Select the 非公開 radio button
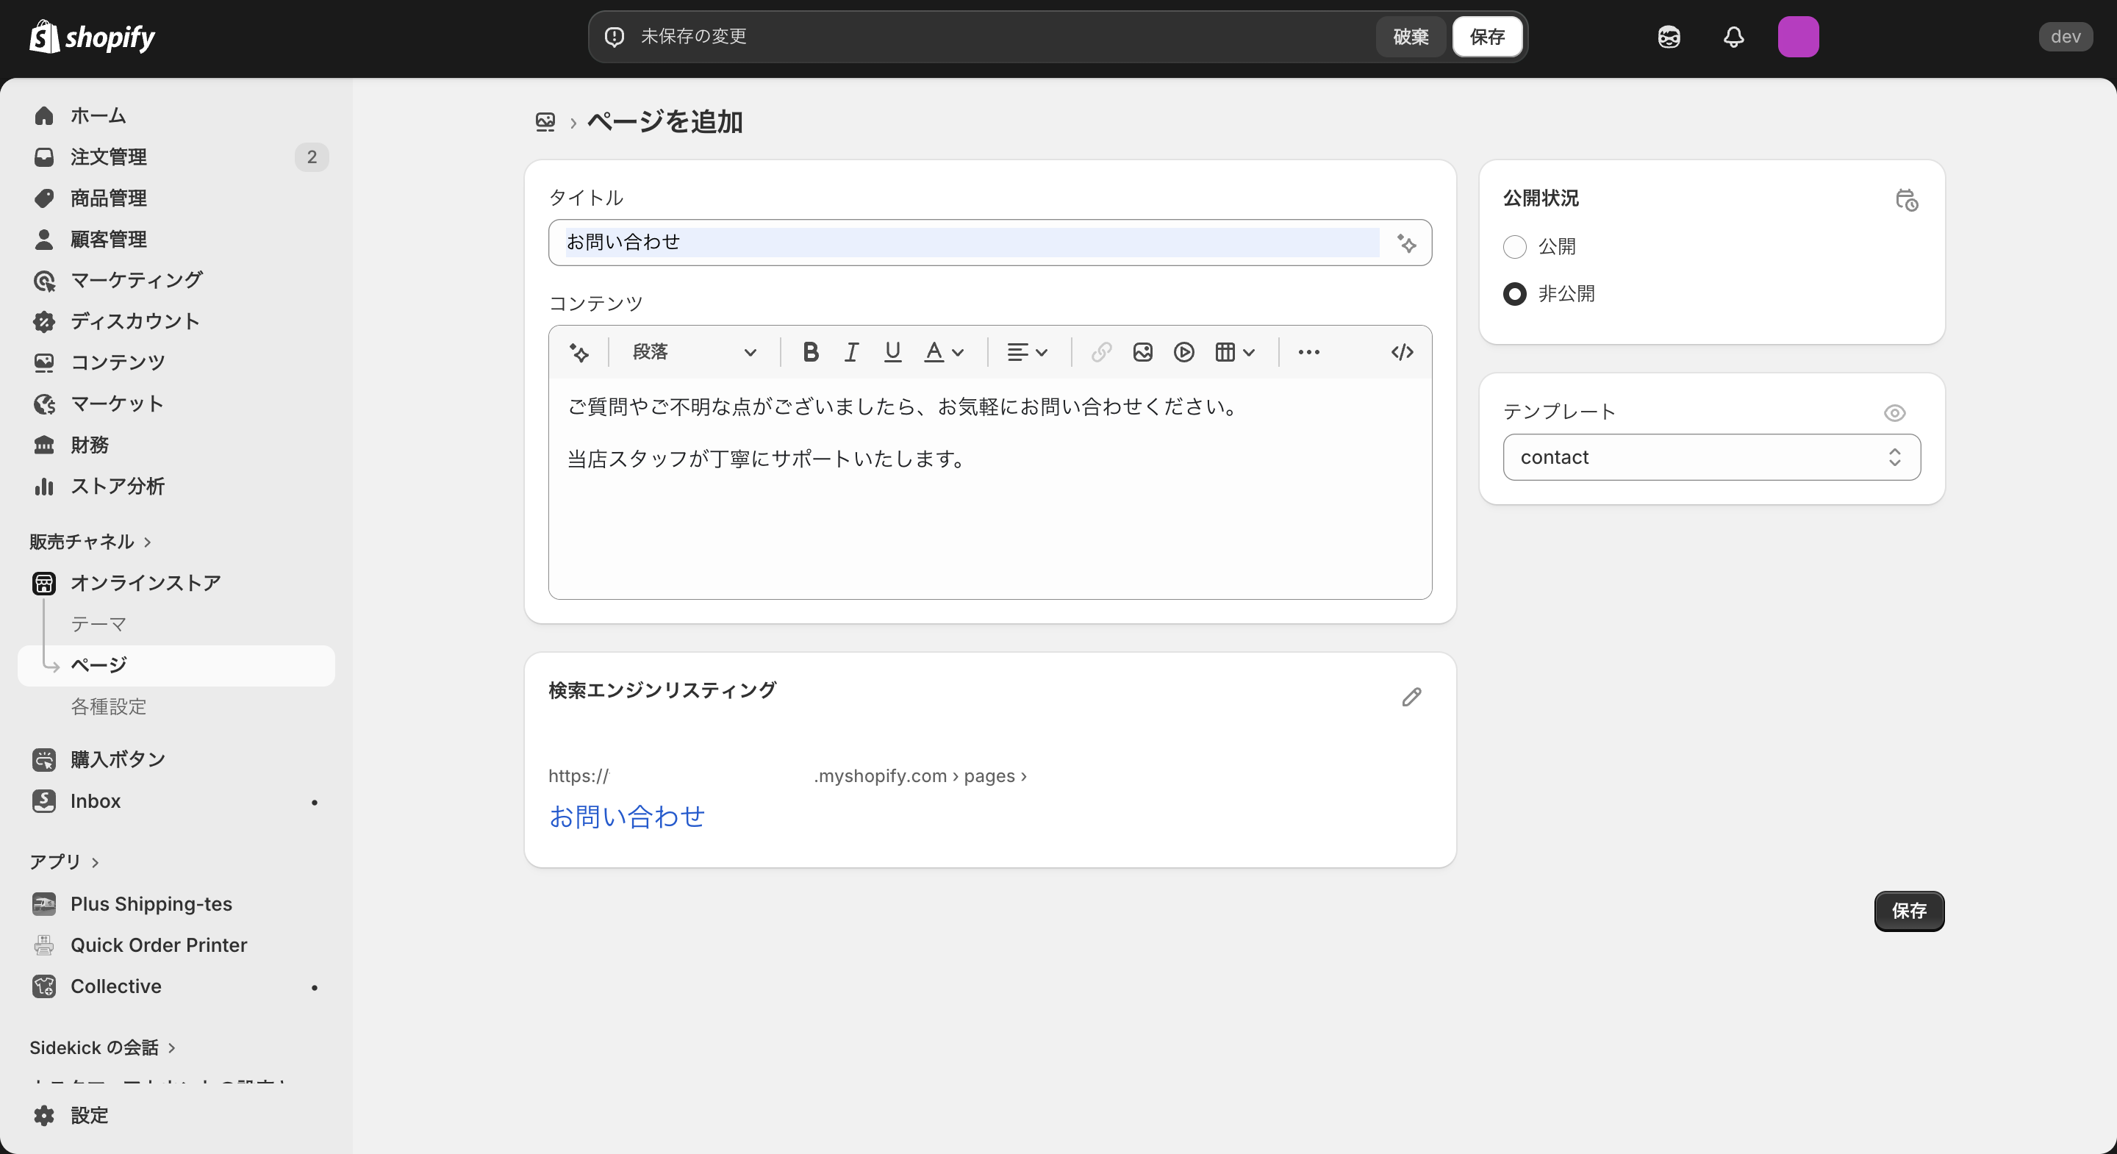The image size is (2117, 1154). (x=1516, y=293)
